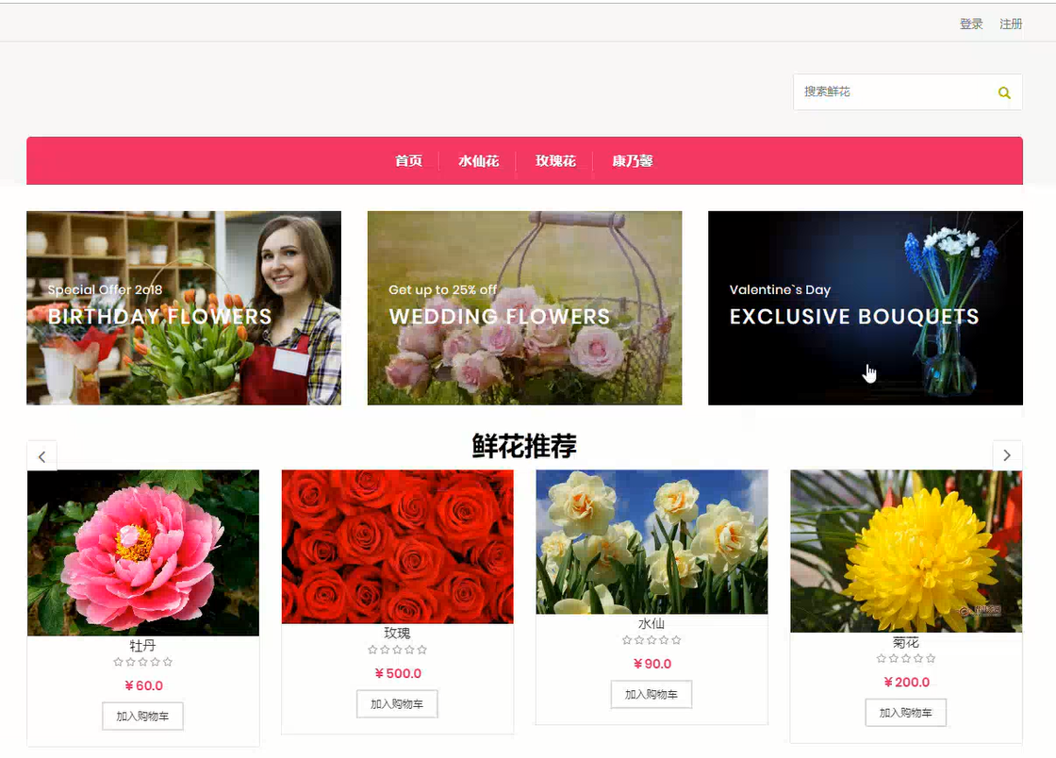Image resolution: width=1056 pixels, height=758 pixels.
Task: Click the 注册 link
Action: pos(1011,25)
